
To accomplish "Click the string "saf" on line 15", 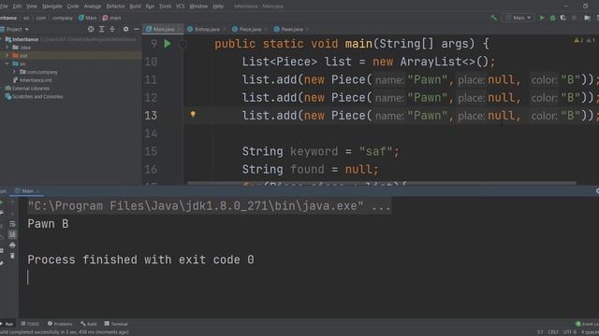I will coord(375,151).
